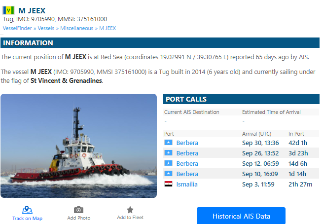Screen dimensions: 323x224
Task: Open the Berbera port arrived Sep 30
Action: click(187, 143)
